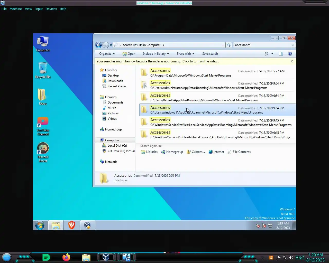This screenshot has width=329, height=263.
Task: Dismiss the yellow index information bar
Action: click(x=292, y=61)
